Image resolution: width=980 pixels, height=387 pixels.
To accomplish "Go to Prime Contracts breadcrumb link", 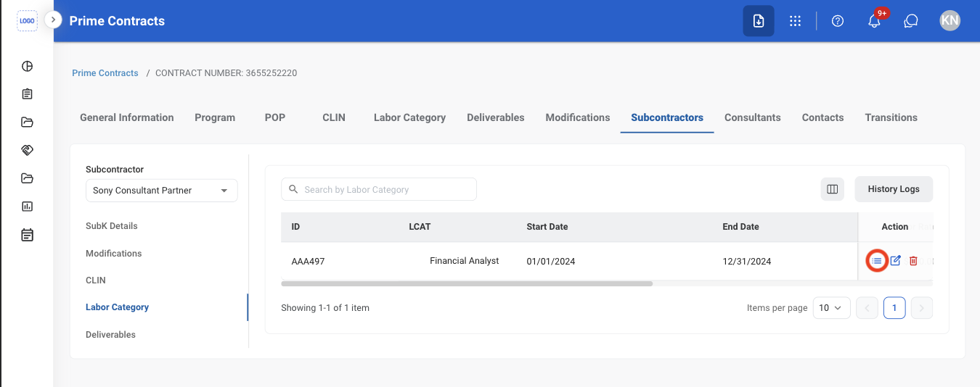I will click(x=105, y=73).
